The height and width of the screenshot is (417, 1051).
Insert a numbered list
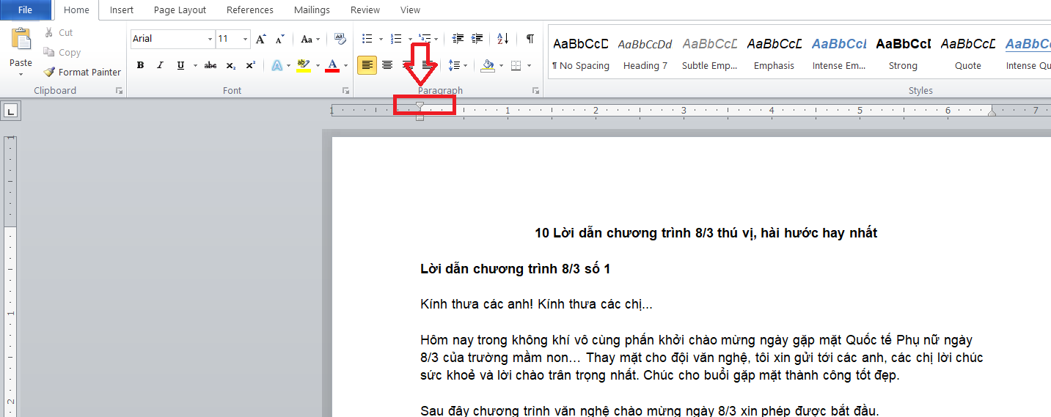396,39
